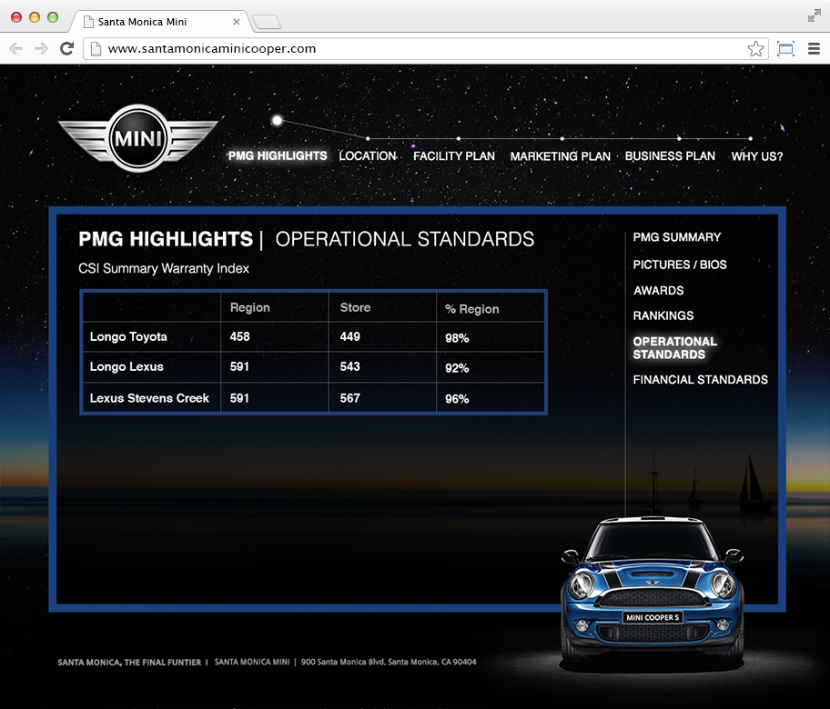Open FACILITY PLAN in the top navigation
This screenshot has height=709, width=830.
point(454,156)
